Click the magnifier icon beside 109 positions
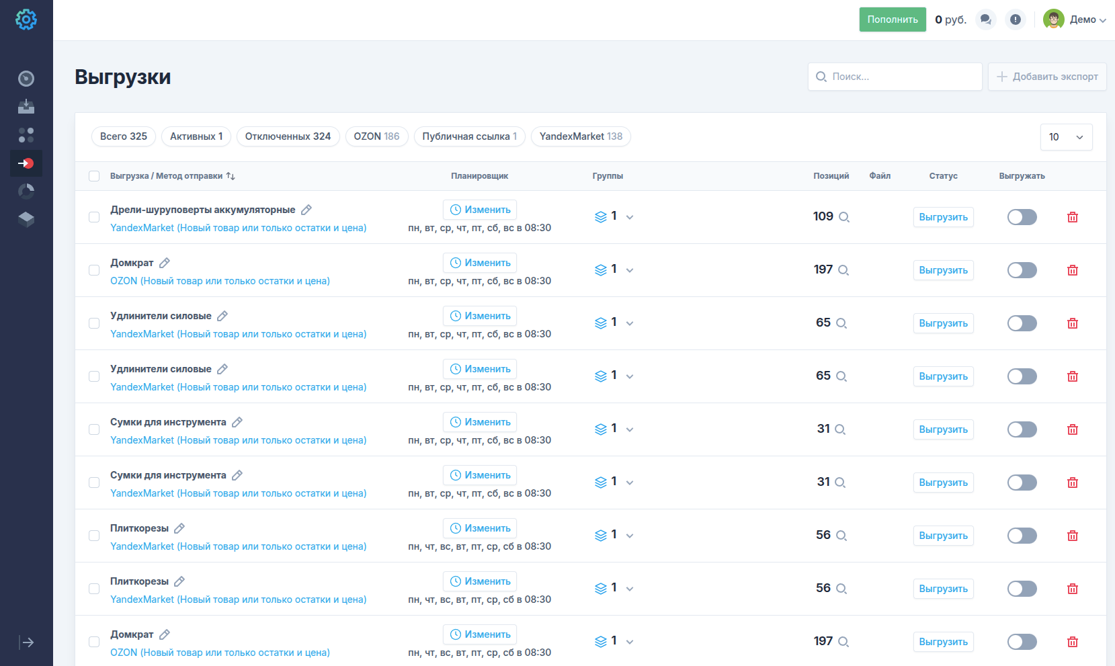 844,217
